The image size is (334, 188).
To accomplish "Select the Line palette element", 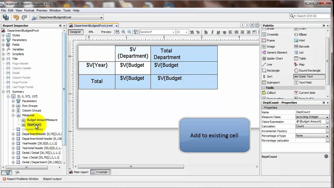I will tap(267, 64).
